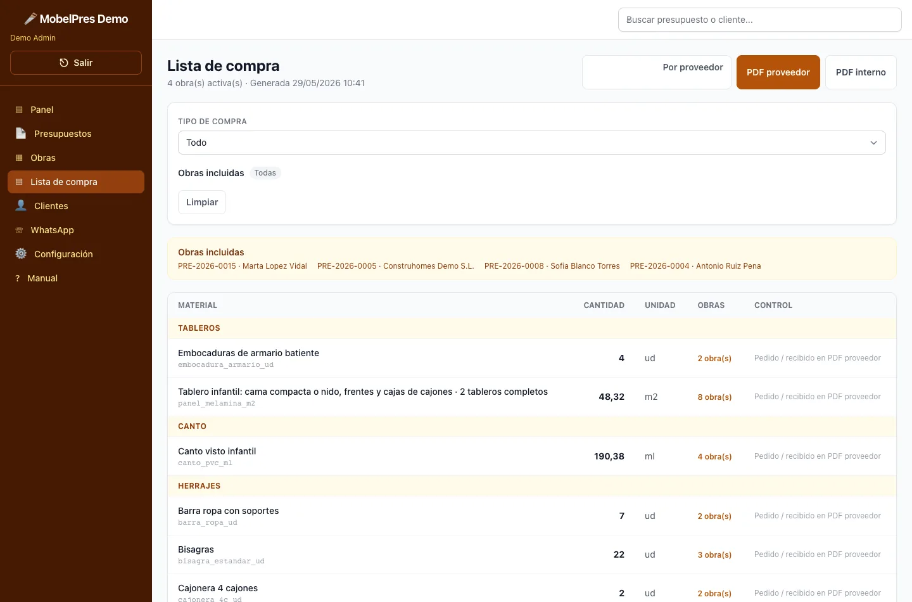This screenshot has height=602, width=912.
Task: Open the Clientes section
Action: (x=76, y=206)
